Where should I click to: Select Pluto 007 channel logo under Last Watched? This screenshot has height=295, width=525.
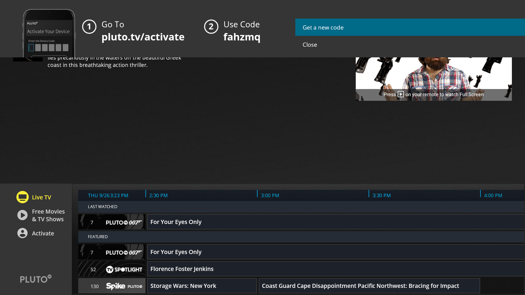coord(124,222)
